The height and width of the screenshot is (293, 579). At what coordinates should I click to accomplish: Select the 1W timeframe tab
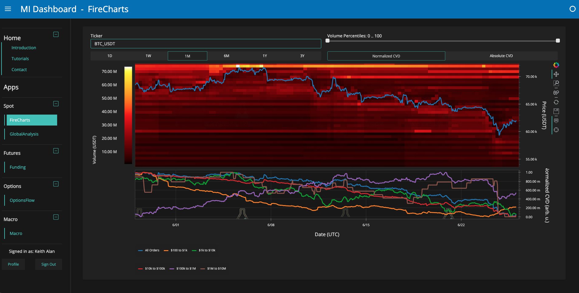[148, 56]
